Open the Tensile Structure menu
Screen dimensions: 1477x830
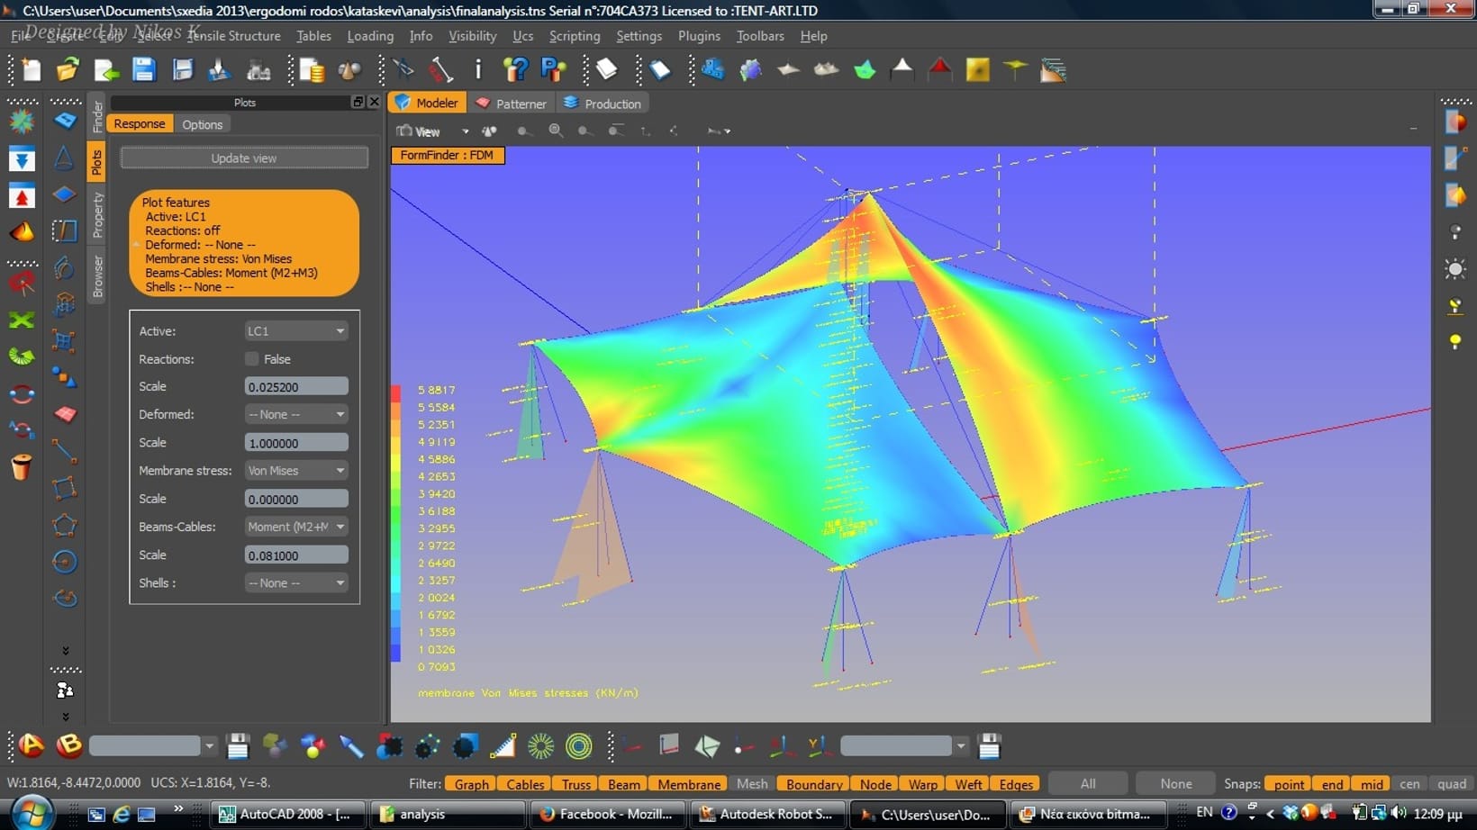click(x=233, y=36)
